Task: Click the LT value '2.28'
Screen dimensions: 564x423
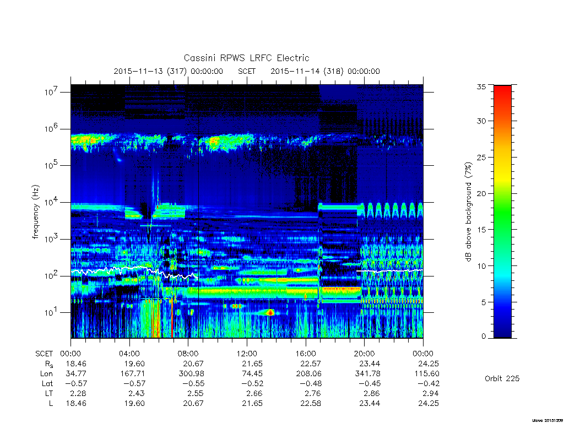Action: pos(78,393)
